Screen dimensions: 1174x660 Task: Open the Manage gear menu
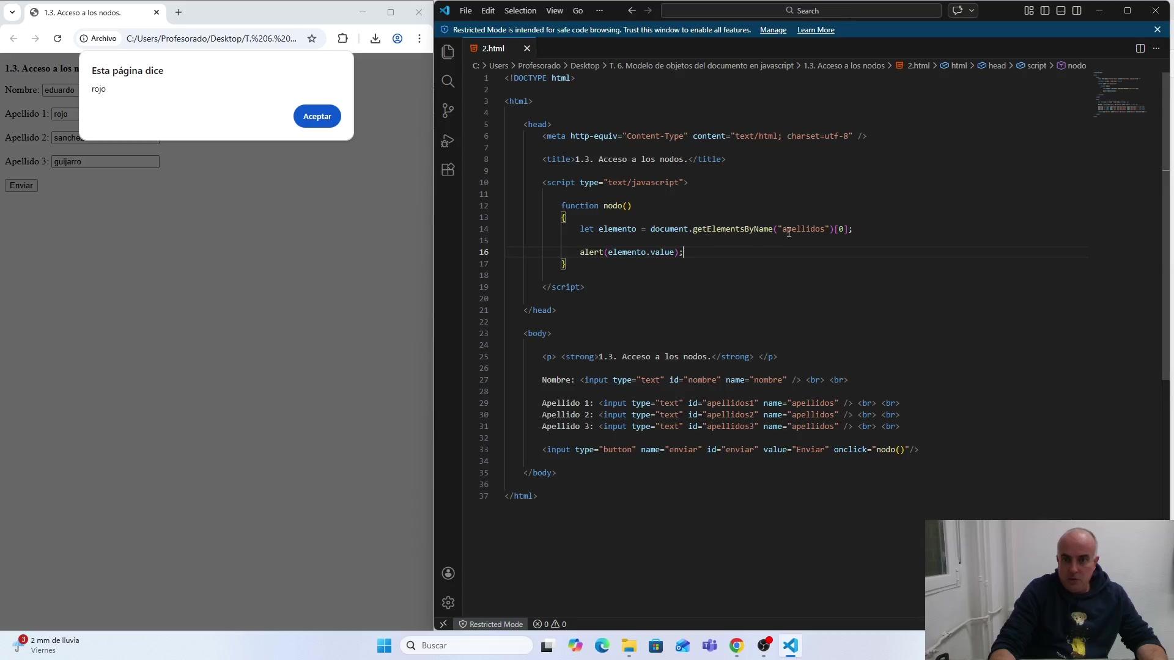tap(448, 603)
